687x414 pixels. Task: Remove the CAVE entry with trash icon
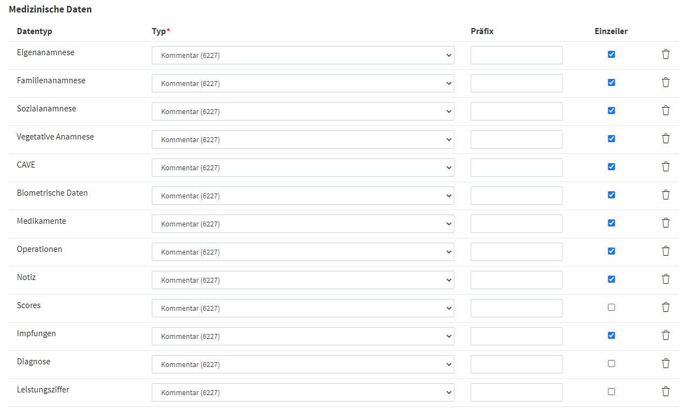665,166
